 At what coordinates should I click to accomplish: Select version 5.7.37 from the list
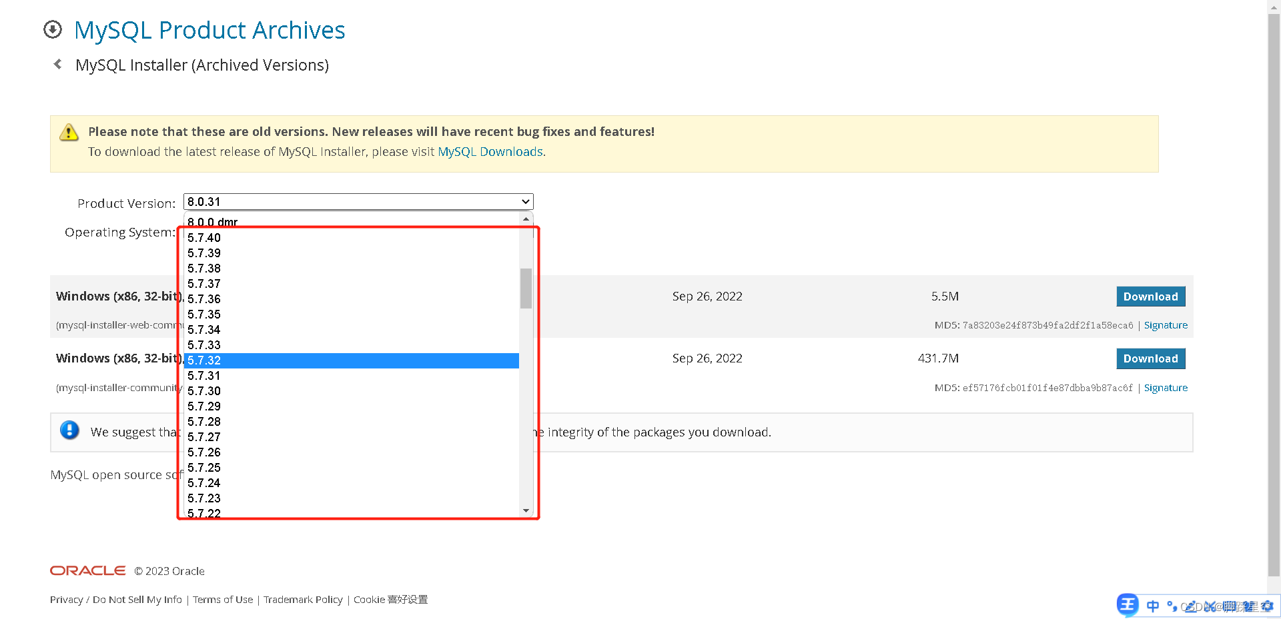(352, 284)
